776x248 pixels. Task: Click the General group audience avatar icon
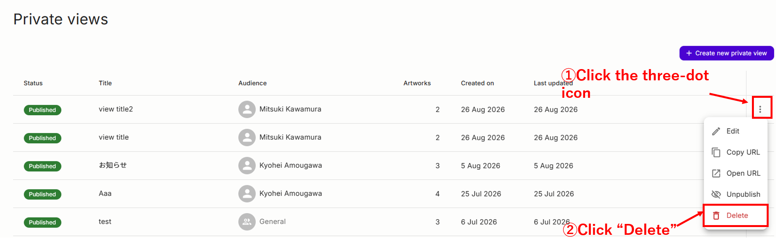(247, 222)
